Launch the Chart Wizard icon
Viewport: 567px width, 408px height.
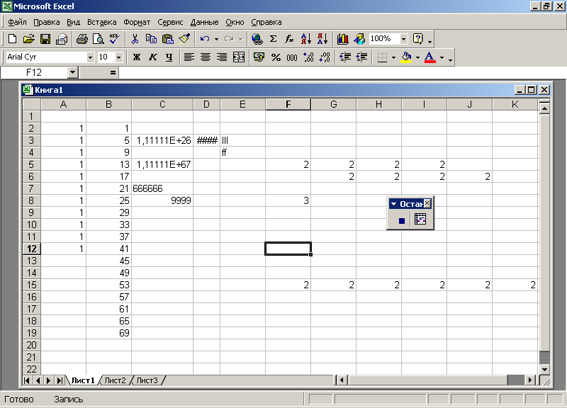point(343,39)
